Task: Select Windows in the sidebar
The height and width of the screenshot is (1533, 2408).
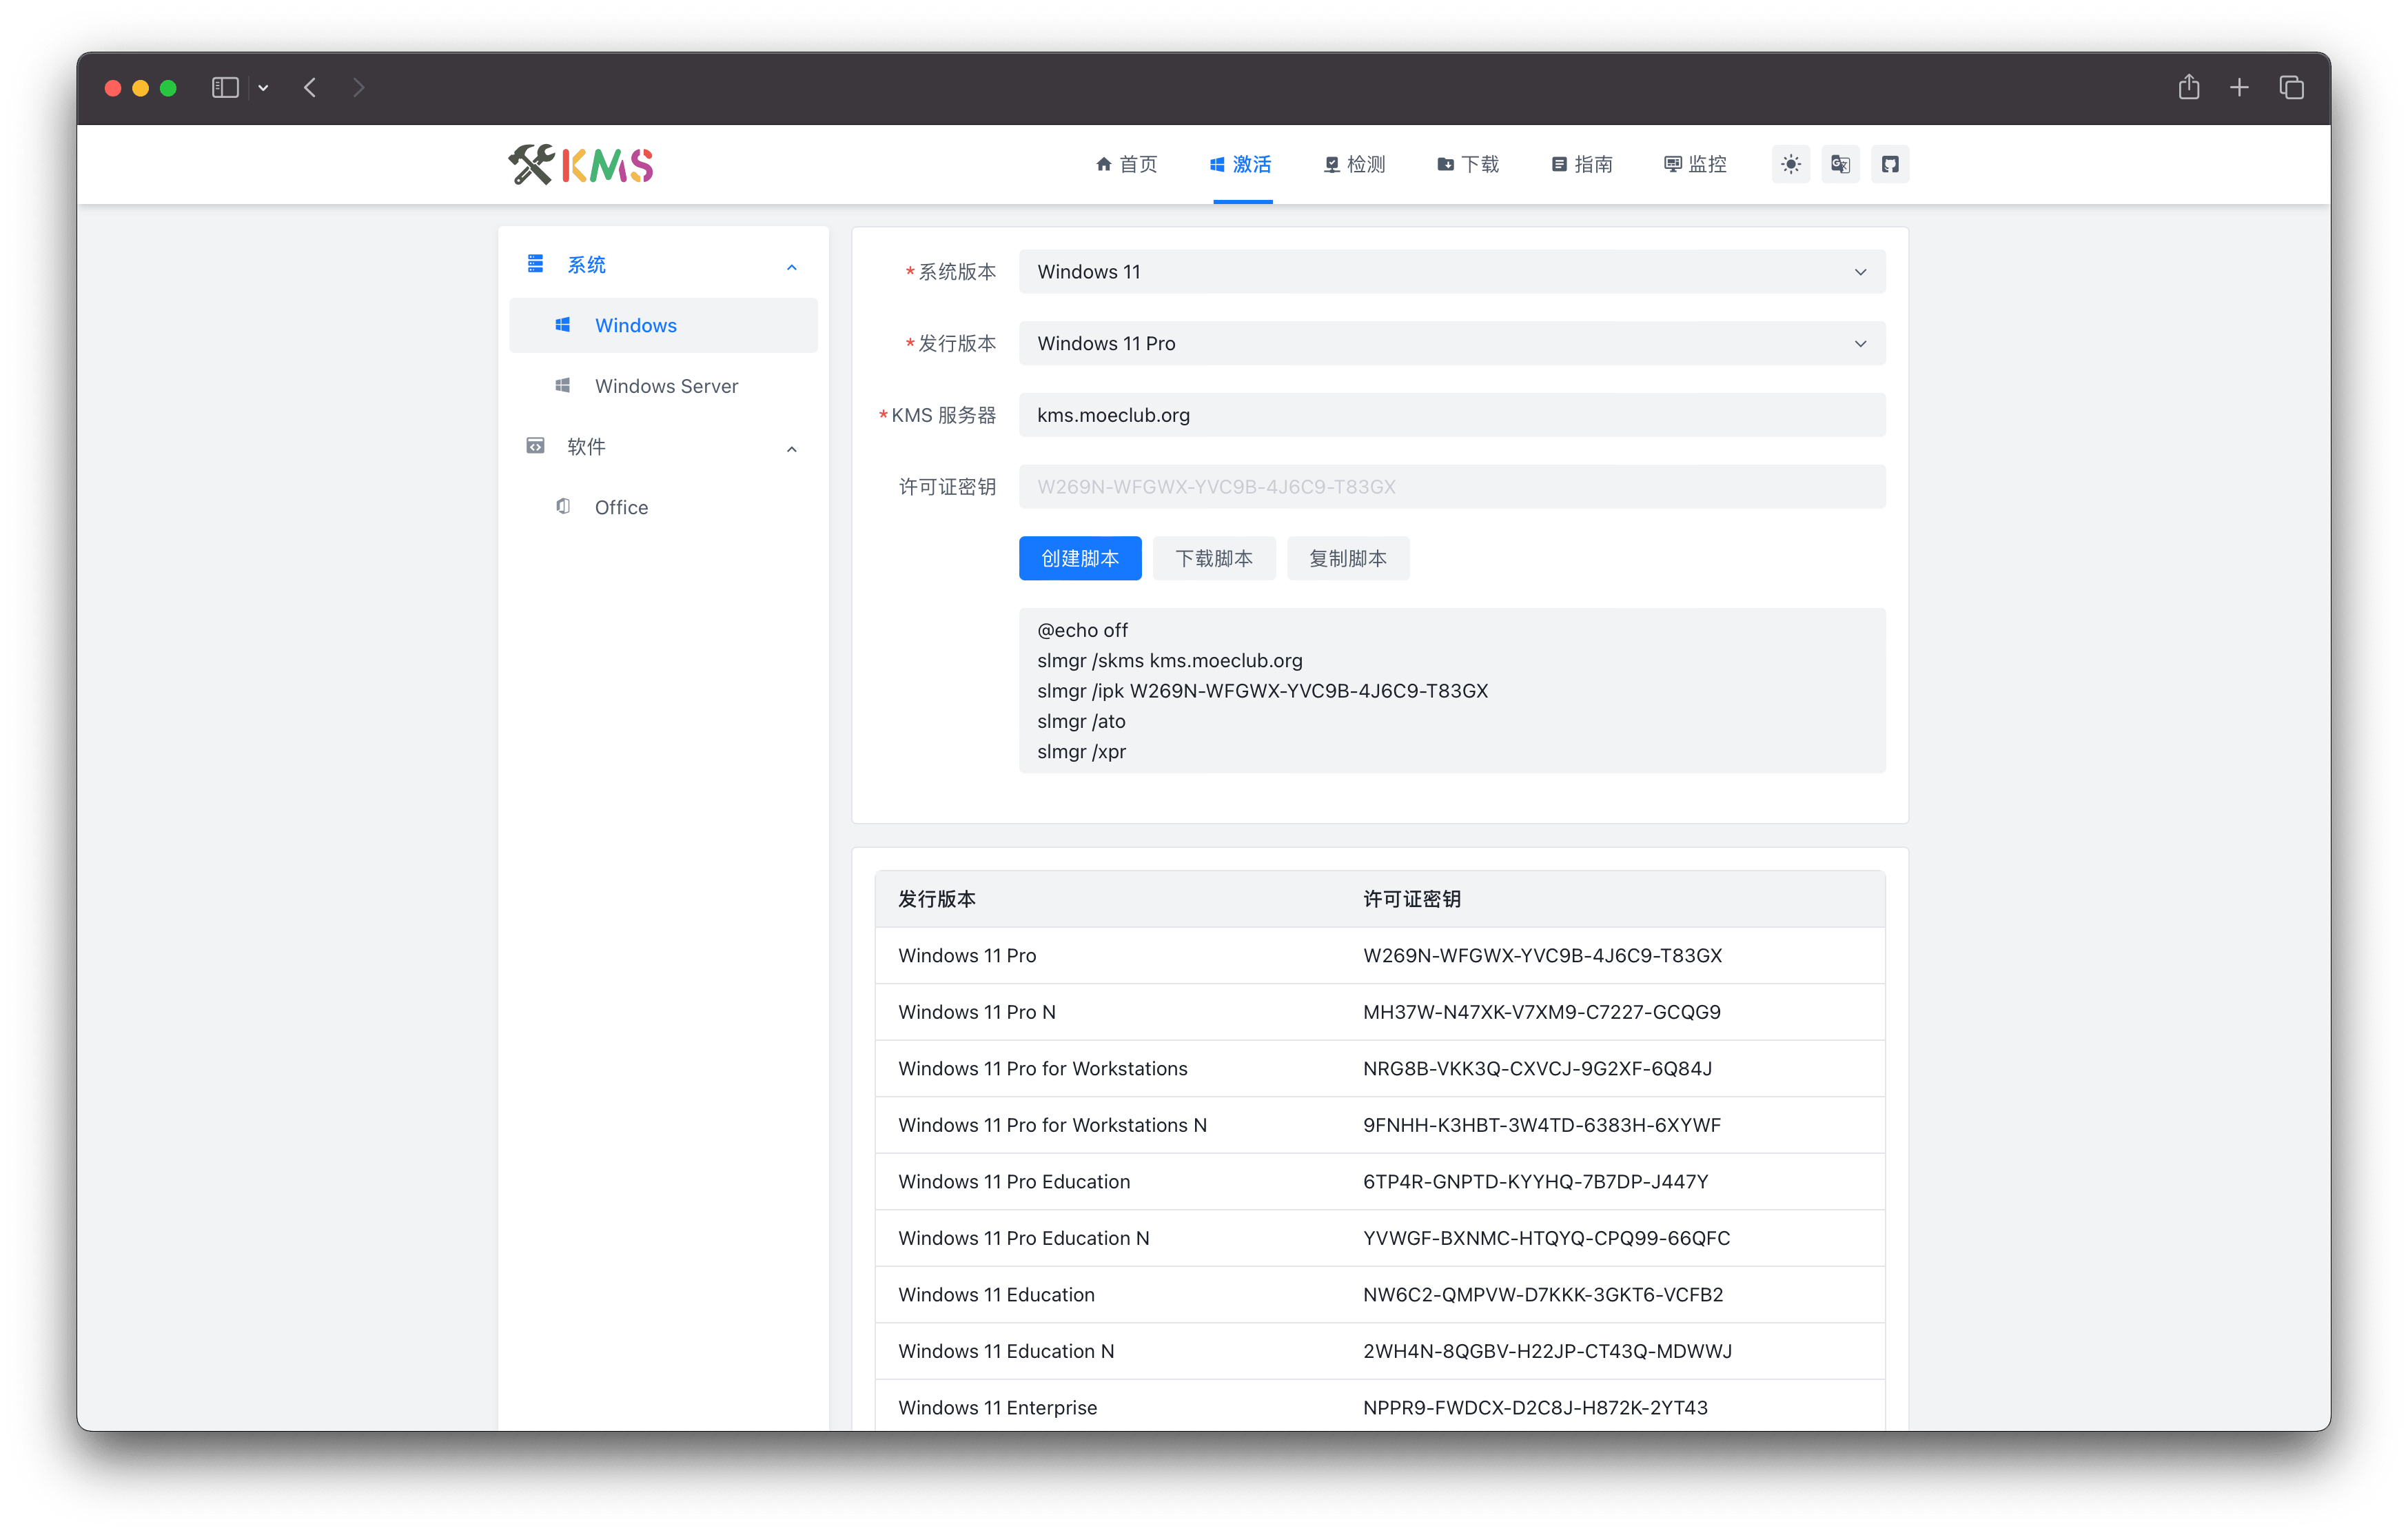Action: pos(663,325)
